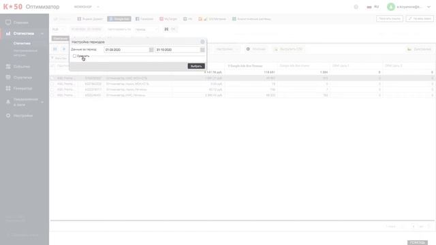Screen dimensions: 436x245
Task: Click the Колонки button in table toolbar
Action: [x=256, y=49]
